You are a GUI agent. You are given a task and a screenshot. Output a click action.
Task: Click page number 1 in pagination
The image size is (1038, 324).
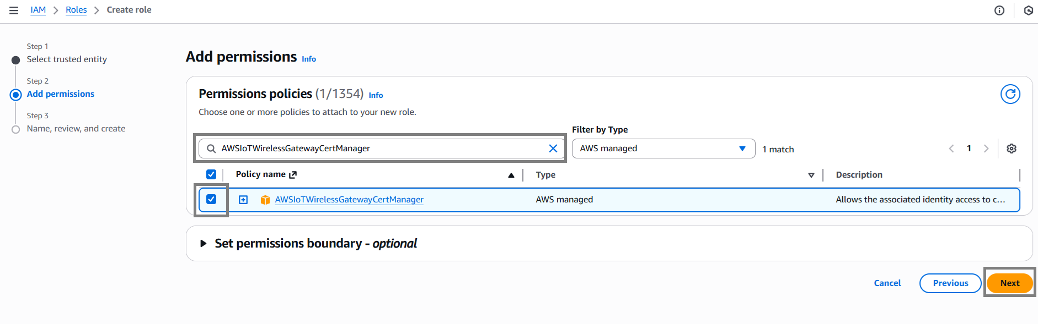(x=969, y=149)
